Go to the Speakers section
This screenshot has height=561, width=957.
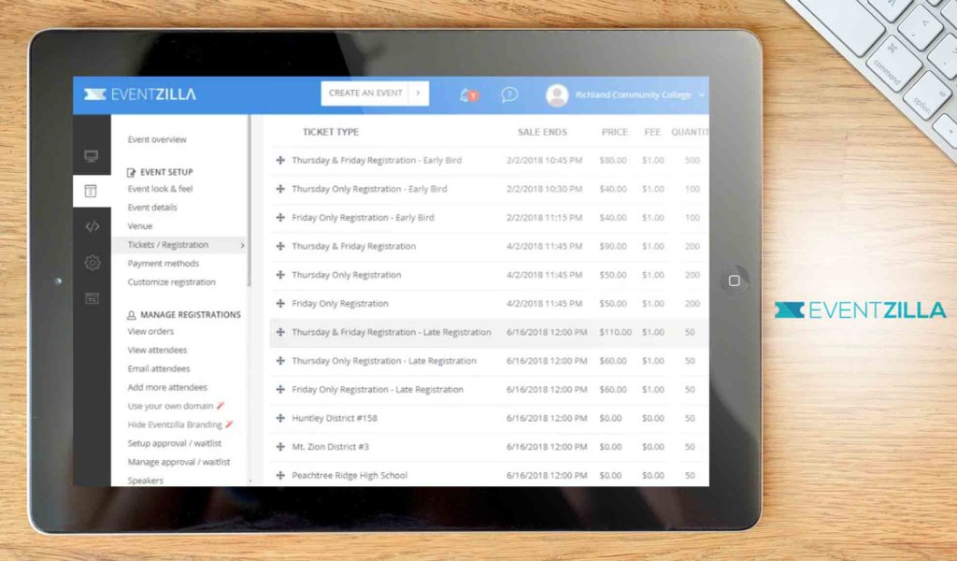click(x=147, y=480)
